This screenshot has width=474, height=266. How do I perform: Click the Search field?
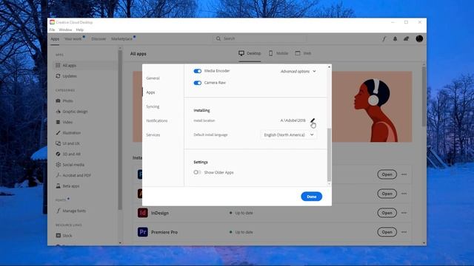click(260, 38)
